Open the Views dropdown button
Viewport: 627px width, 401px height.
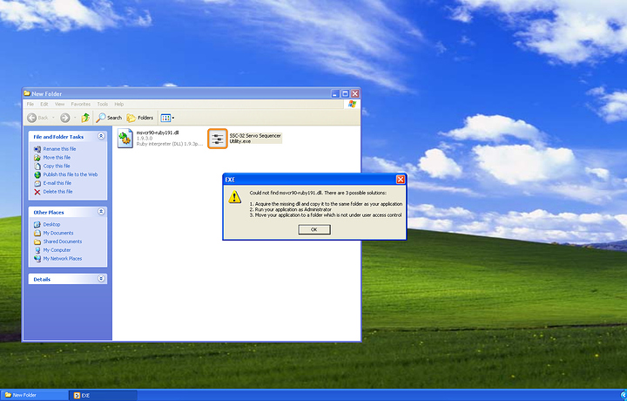(167, 118)
